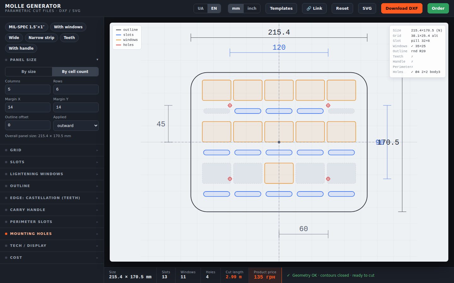Apply the Teeth preset
The image size is (454, 283).
pyautogui.click(x=69, y=38)
